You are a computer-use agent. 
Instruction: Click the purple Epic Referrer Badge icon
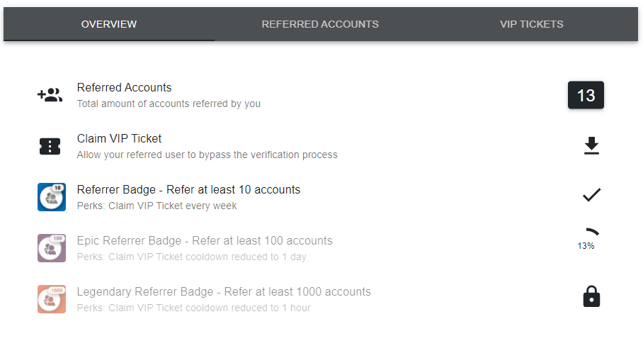(52, 248)
